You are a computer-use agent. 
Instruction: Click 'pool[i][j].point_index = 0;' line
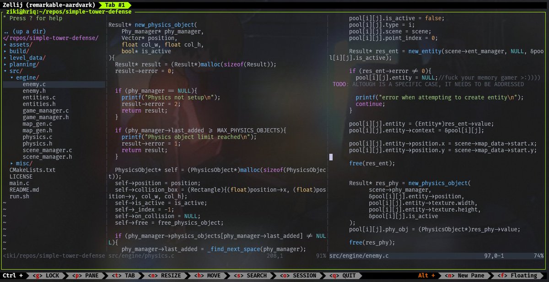(x=393, y=38)
